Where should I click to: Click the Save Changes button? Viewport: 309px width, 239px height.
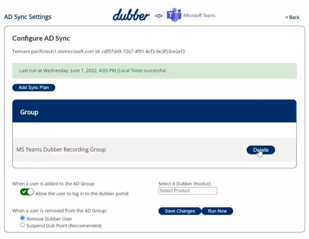pyautogui.click(x=180, y=211)
